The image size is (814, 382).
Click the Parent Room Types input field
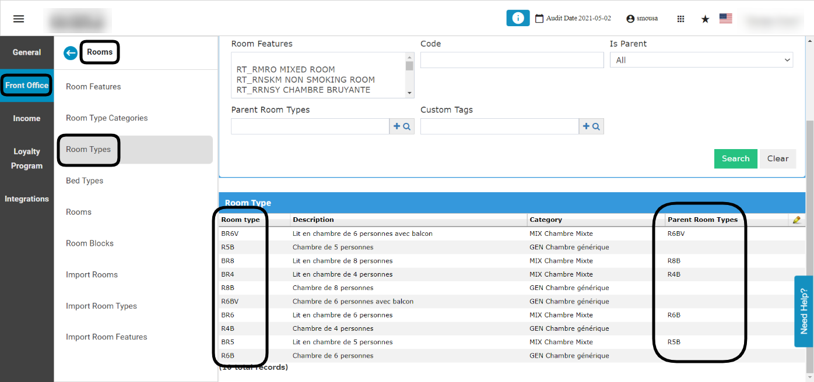pyautogui.click(x=310, y=126)
